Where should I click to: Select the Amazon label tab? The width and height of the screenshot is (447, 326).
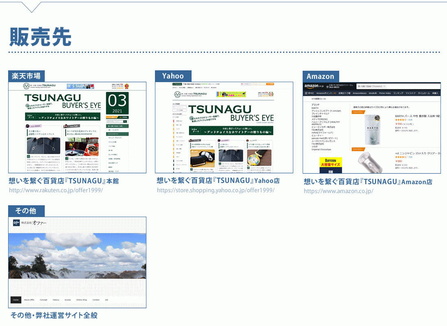tap(321, 77)
